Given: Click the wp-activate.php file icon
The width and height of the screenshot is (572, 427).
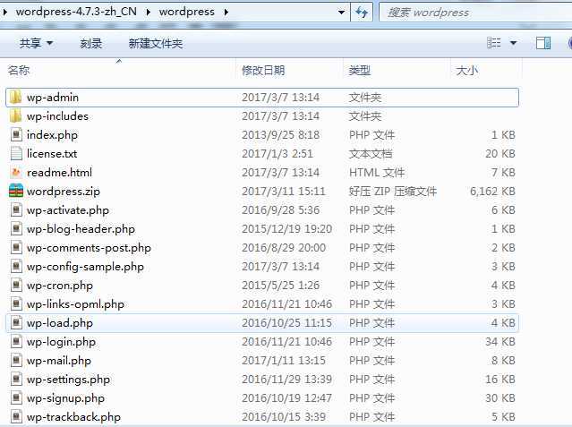Looking at the screenshot, I should pyautogui.click(x=16, y=210).
